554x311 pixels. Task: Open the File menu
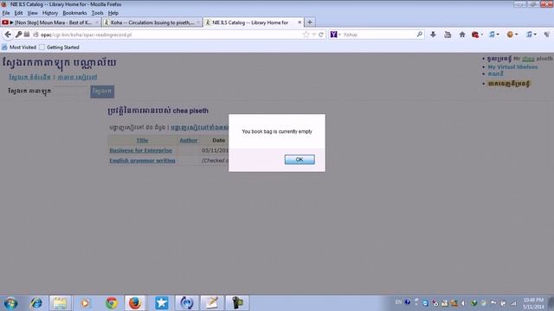[6, 13]
